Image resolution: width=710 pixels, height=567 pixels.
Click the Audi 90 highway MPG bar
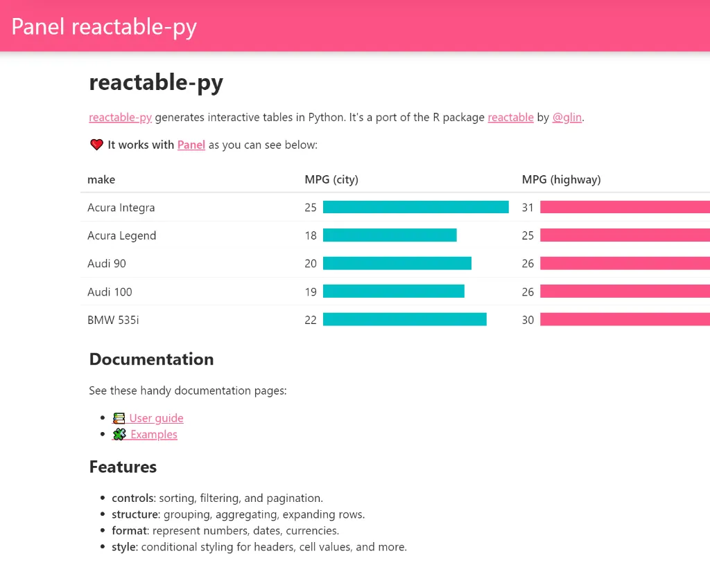pos(624,263)
